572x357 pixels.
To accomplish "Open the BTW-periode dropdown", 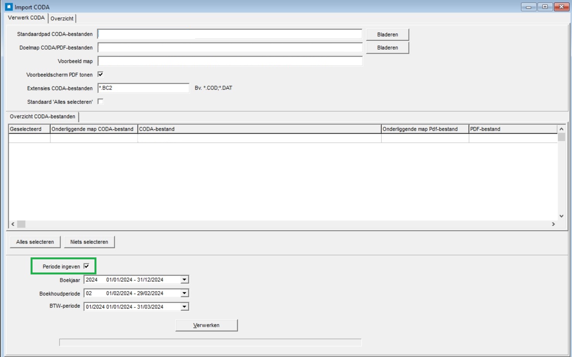I will (x=185, y=307).
